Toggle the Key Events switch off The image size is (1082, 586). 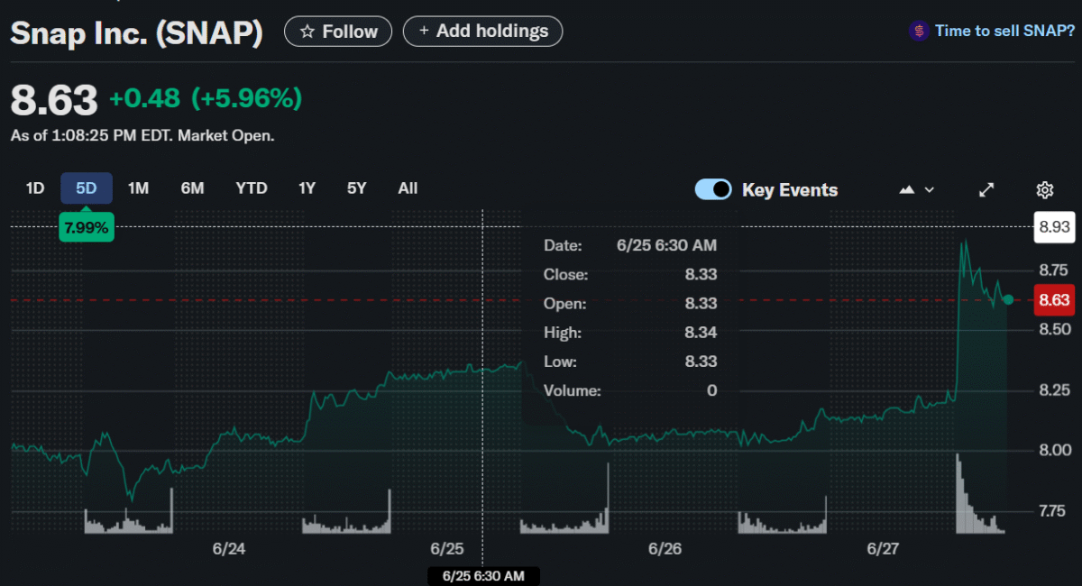point(713,189)
